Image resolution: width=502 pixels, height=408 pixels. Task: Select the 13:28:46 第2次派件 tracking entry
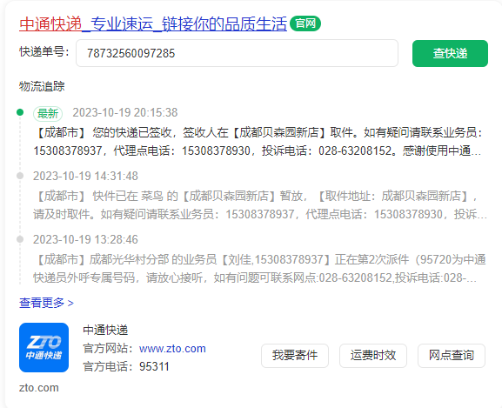(x=259, y=269)
